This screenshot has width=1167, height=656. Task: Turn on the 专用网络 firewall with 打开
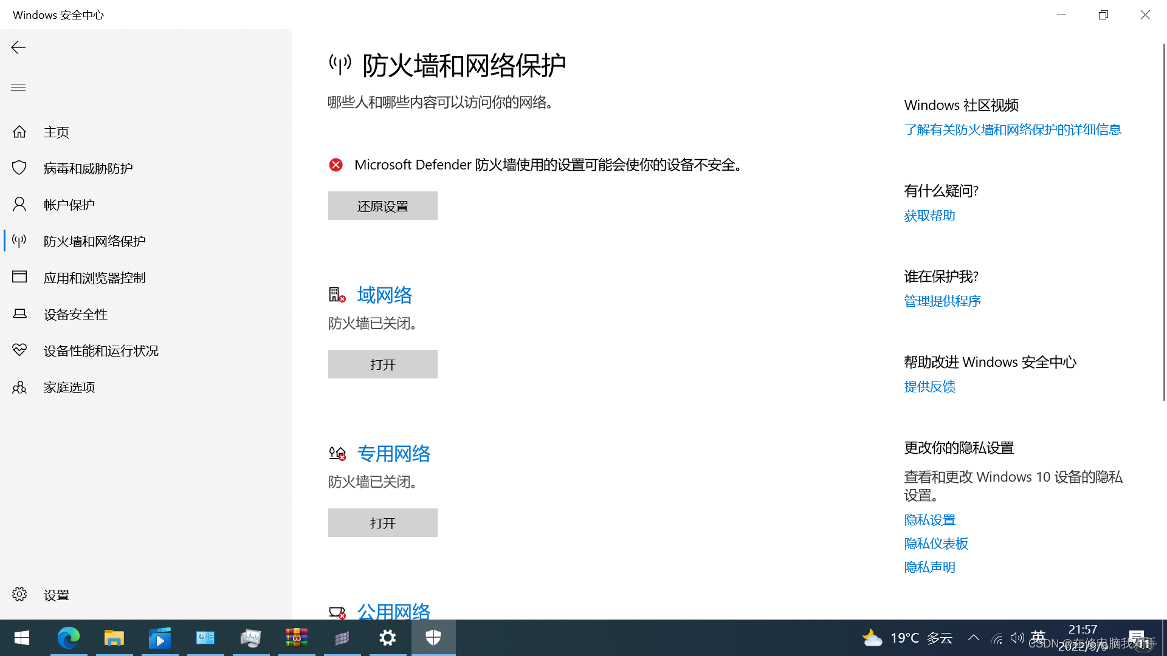[382, 522]
